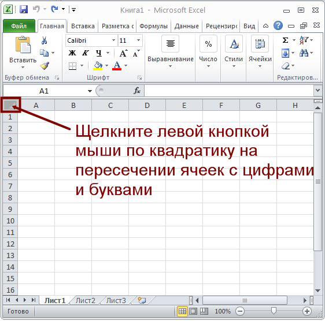The image size is (325, 321).
Task: Open the Alignment group icon
Action: pos(170,44)
